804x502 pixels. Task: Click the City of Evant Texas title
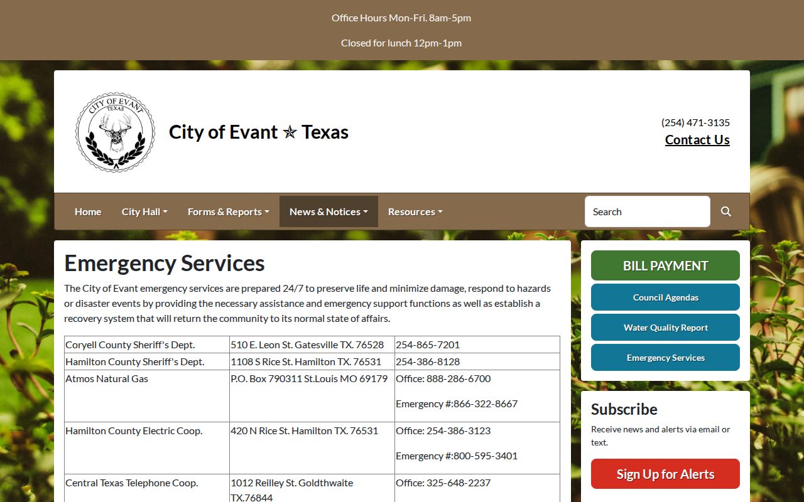(259, 132)
